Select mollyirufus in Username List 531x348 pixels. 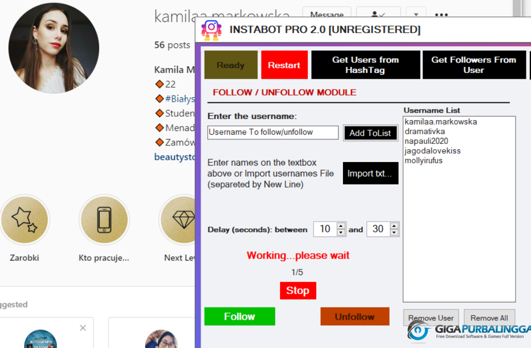coord(424,160)
